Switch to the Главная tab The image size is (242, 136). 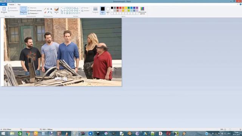(11, 5)
